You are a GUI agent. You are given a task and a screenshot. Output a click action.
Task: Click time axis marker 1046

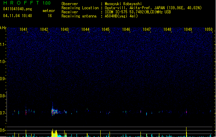[126, 29]
